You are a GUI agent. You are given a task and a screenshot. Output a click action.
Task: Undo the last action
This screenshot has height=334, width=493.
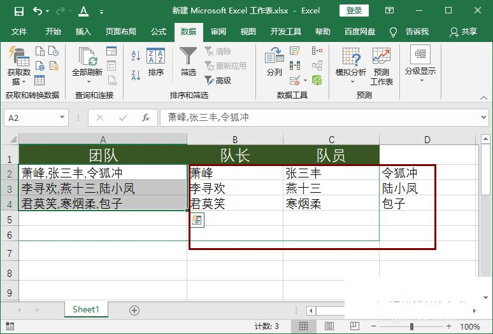[x=38, y=11]
